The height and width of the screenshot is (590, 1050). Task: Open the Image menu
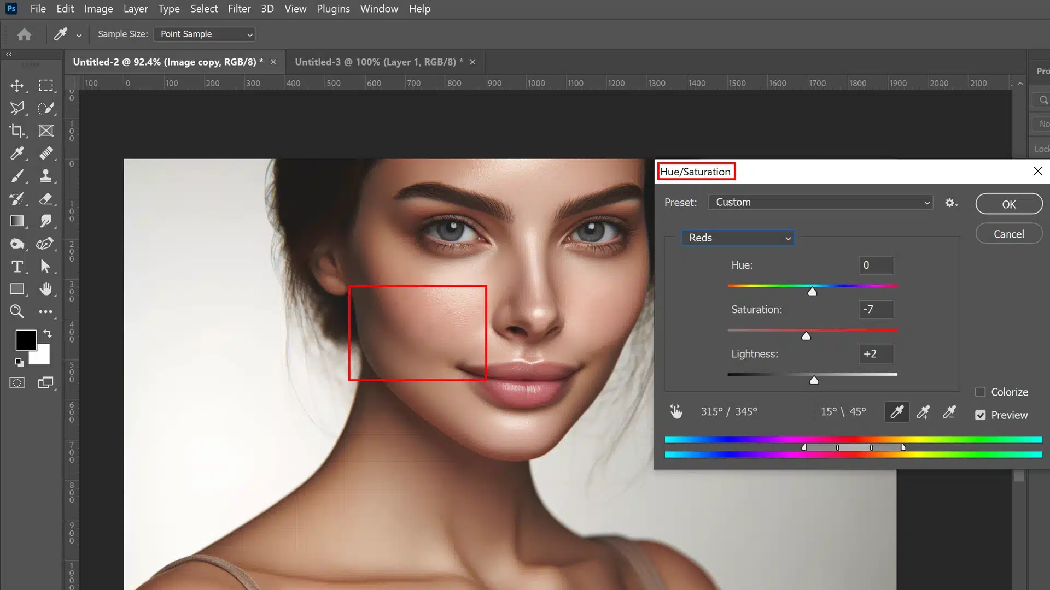(x=98, y=9)
